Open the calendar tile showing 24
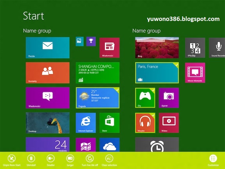 (47, 145)
